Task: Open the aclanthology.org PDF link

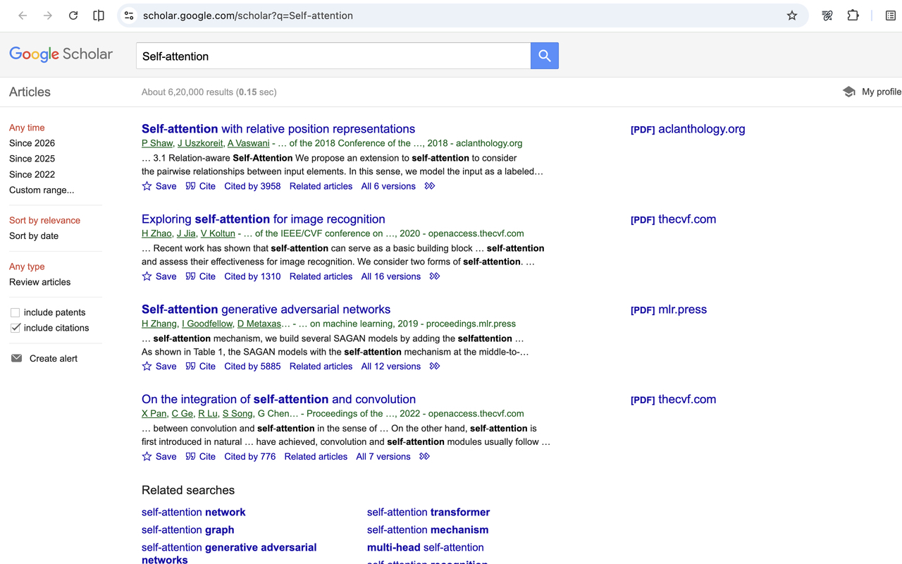Action: 688,129
